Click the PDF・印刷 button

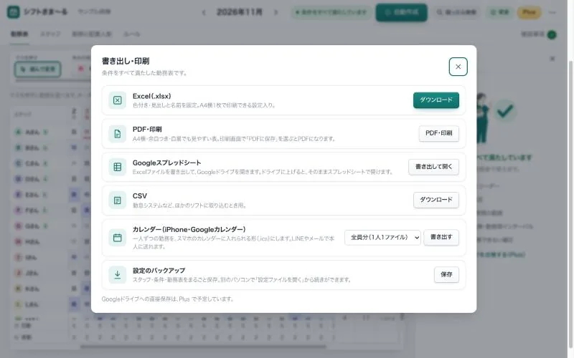click(438, 133)
